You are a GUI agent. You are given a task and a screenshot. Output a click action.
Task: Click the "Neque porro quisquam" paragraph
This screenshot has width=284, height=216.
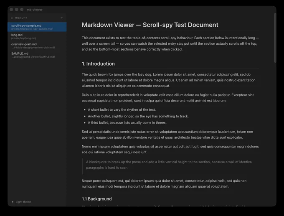click(x=164, y=183)
